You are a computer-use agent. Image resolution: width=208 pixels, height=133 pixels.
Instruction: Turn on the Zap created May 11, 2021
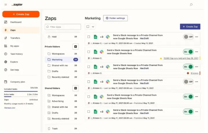(x=188, y=37)
